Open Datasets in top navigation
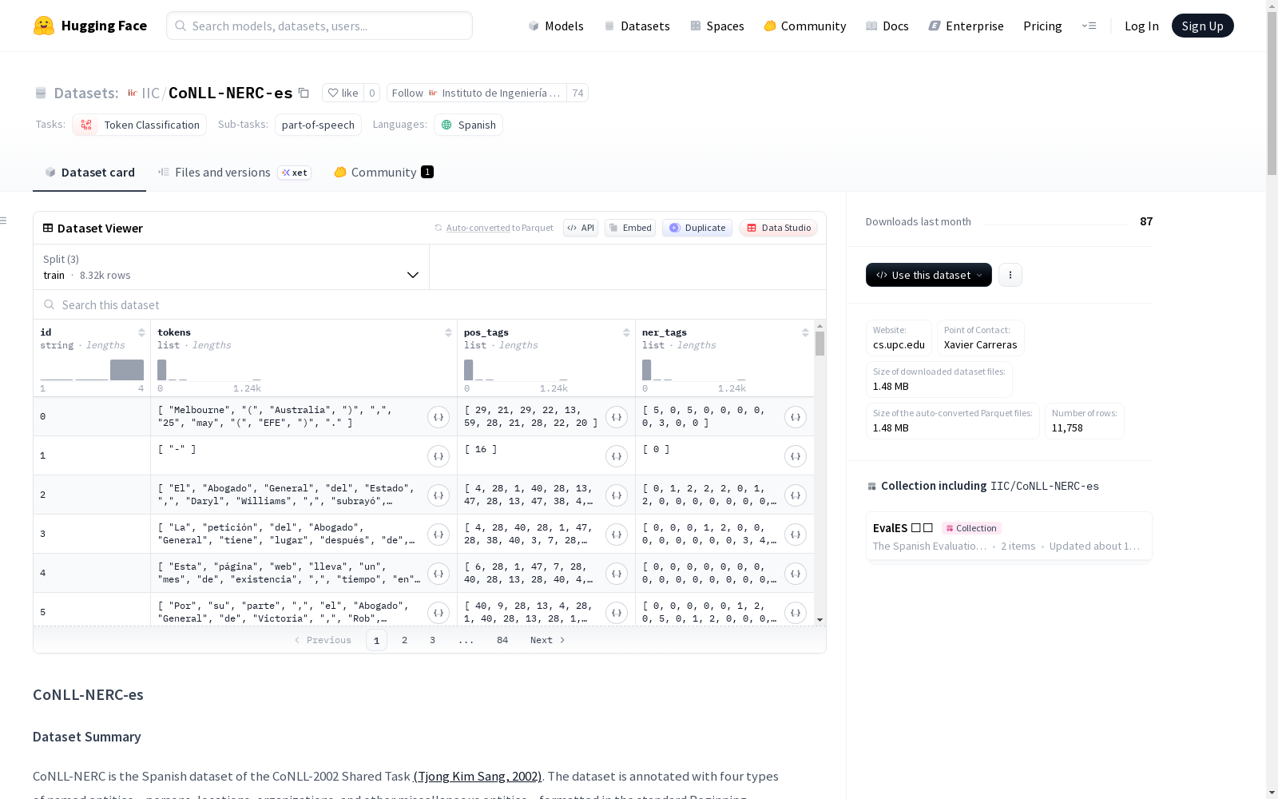This screenshot has height=799, width=1278. coord(637,26)
